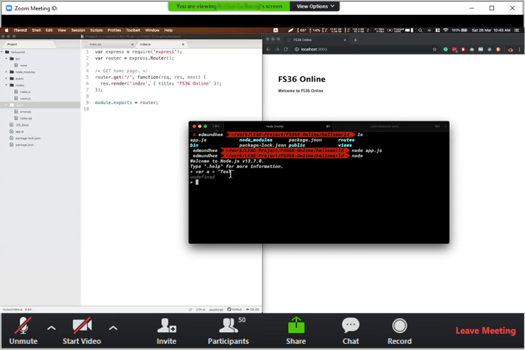Toggle the Zoom Record button
The width and height of the screenshot is (525, 350).
click(x=400, y=331)
